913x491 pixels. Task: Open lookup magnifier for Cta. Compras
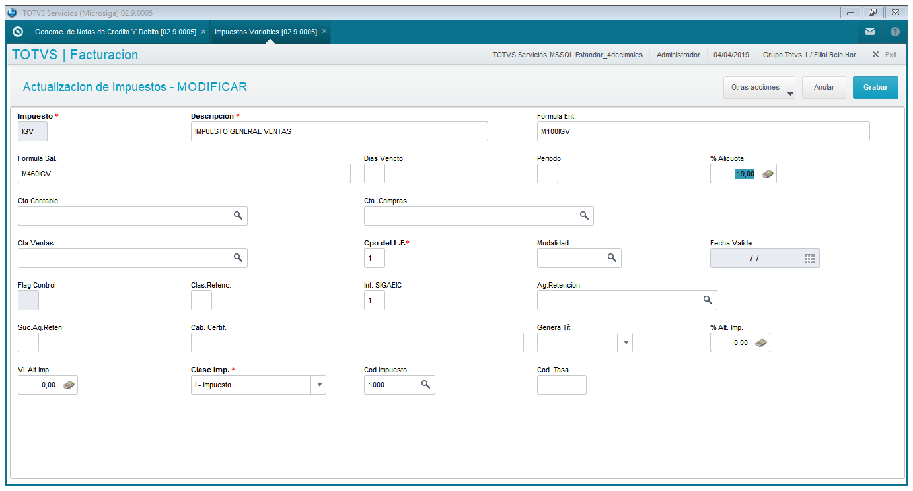[x=584, y=216]
